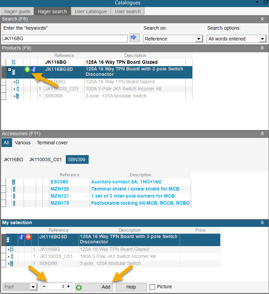This screenshot has width=269, height=294.
Task: Open the Search on Reference dropdown
Action: pyautogui.click(x=199, y=39)
